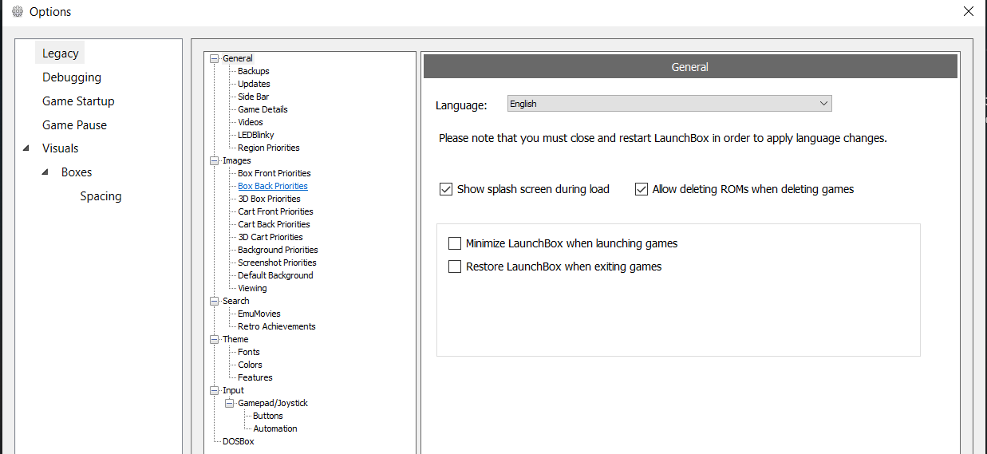Image resolution: width=987 pixels, height=454 pixels.
Task: Collapse the Images tree node box
Action: coord(214,160)
